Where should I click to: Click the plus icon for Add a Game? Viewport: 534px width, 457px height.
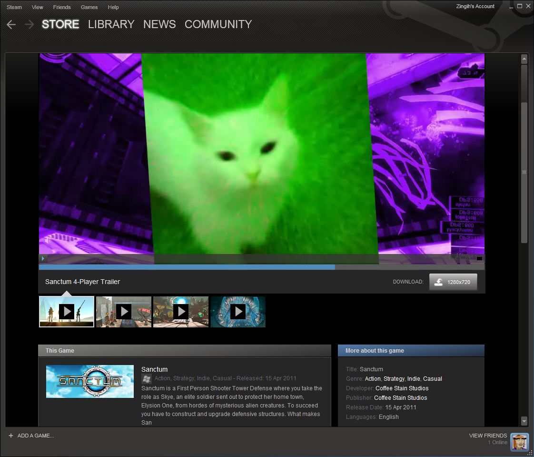coord(11,436)
